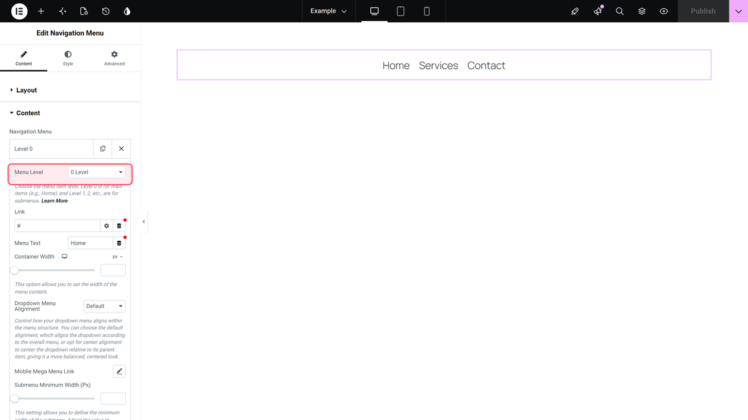Screen dimensions: 748x420
Task: Open Dropdown Menu Alignment select box
Action: pyautogui.click(x=105, y=306)
